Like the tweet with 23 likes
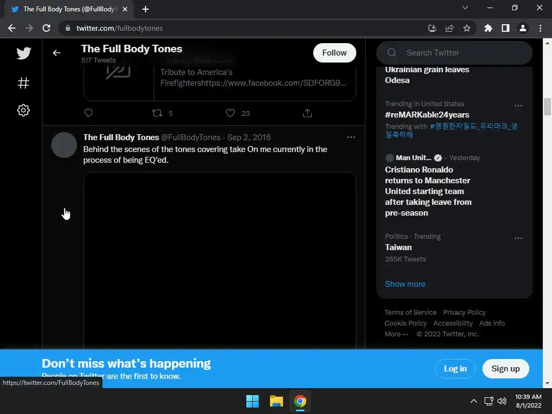 tap(230, 113)
